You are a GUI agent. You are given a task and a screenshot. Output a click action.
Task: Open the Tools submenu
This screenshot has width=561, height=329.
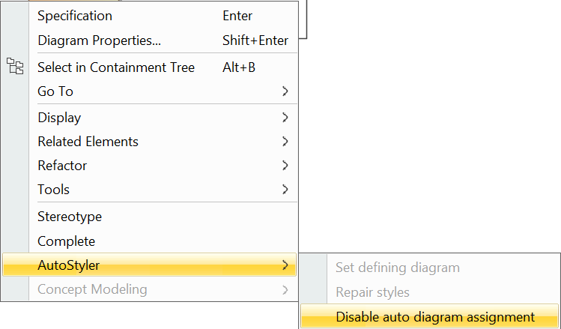coord(54,190)
